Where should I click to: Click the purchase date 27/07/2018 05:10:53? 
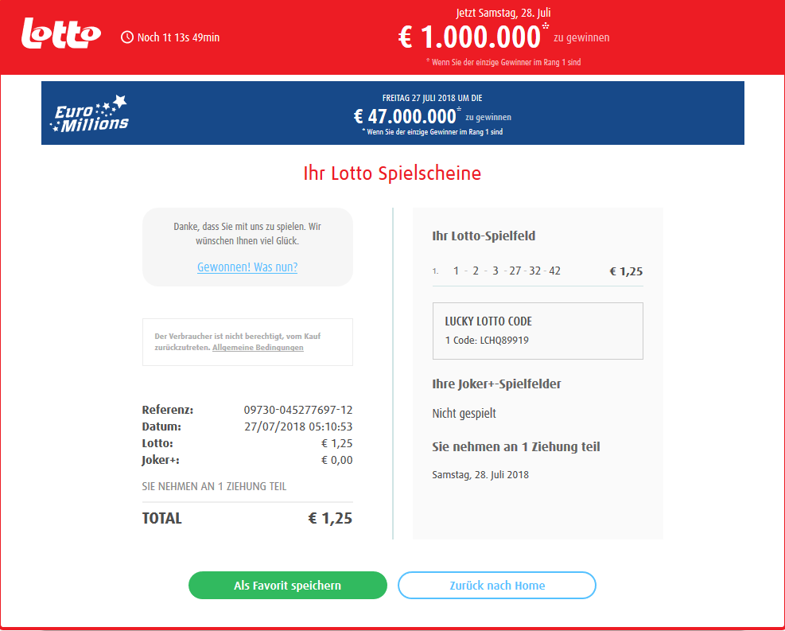(x=298, y=427)
